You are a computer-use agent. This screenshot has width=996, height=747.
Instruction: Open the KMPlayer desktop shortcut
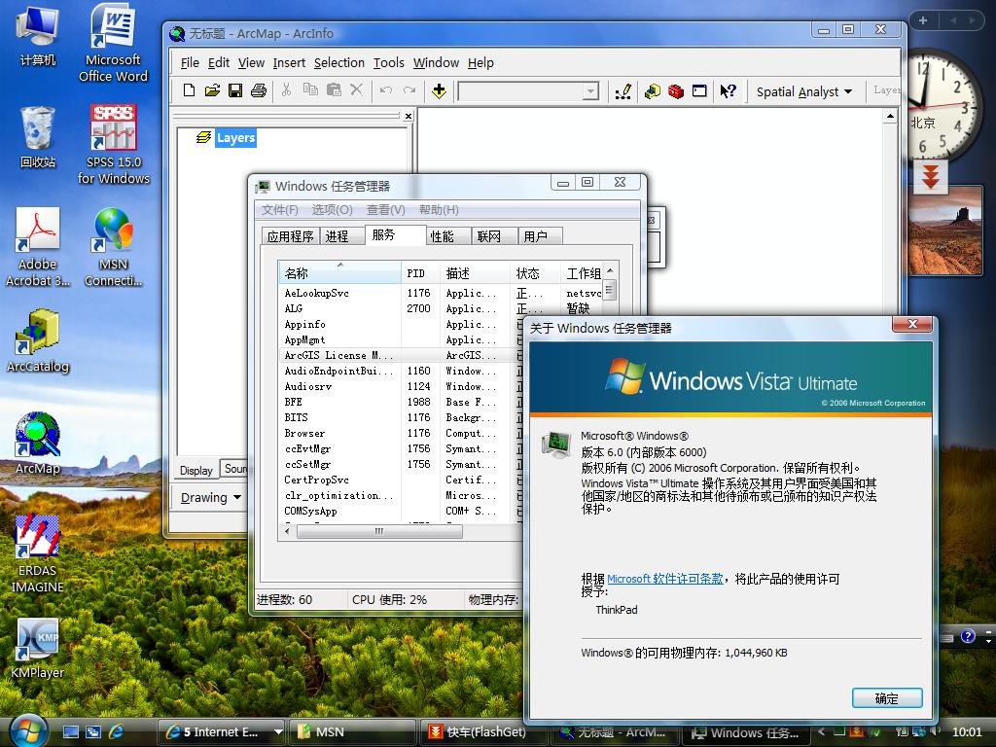[38, 648]
